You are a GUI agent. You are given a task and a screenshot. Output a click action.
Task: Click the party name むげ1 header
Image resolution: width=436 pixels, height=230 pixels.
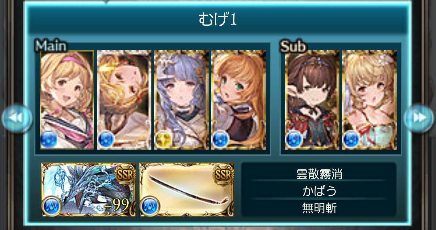click(217, 20)
